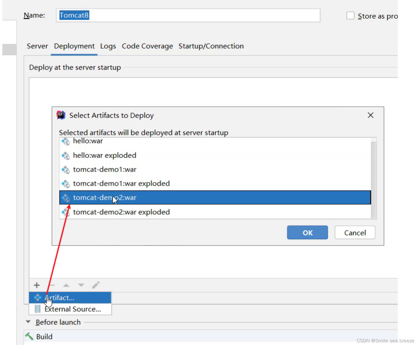Click the IntelliJ logo in dialog title
This screenshot has width=418, height=345.
click(x=61, y=115)
